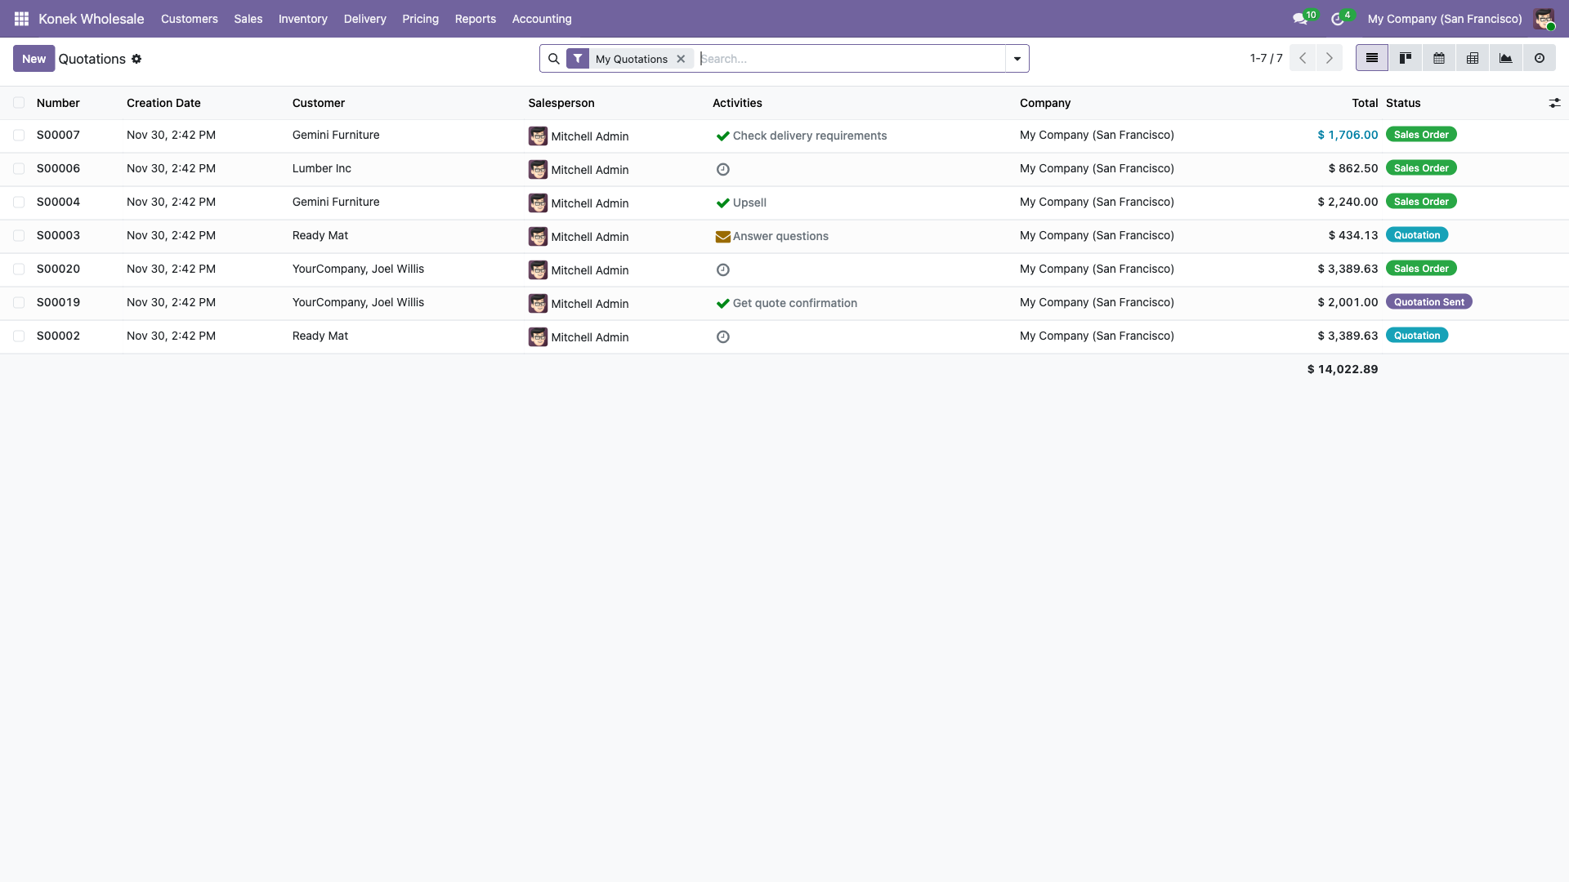Switch to Pivot table view
Screen dimensions: 1569x882
(1473, 58)
